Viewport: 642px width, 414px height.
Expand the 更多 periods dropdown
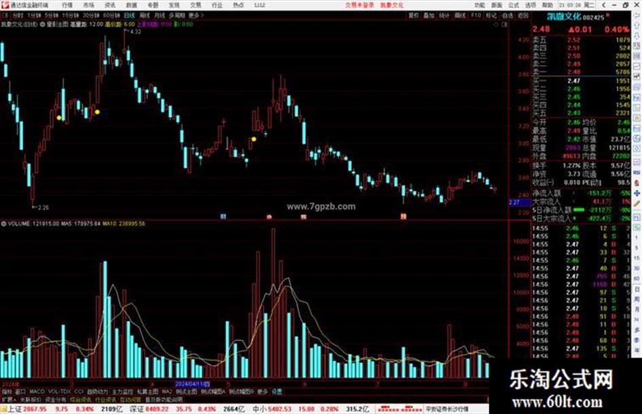click(196, 15)
